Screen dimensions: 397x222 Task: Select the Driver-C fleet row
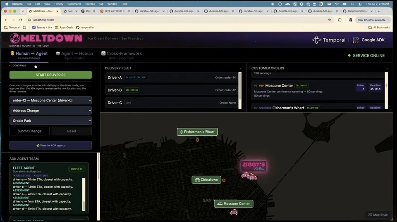172,103
